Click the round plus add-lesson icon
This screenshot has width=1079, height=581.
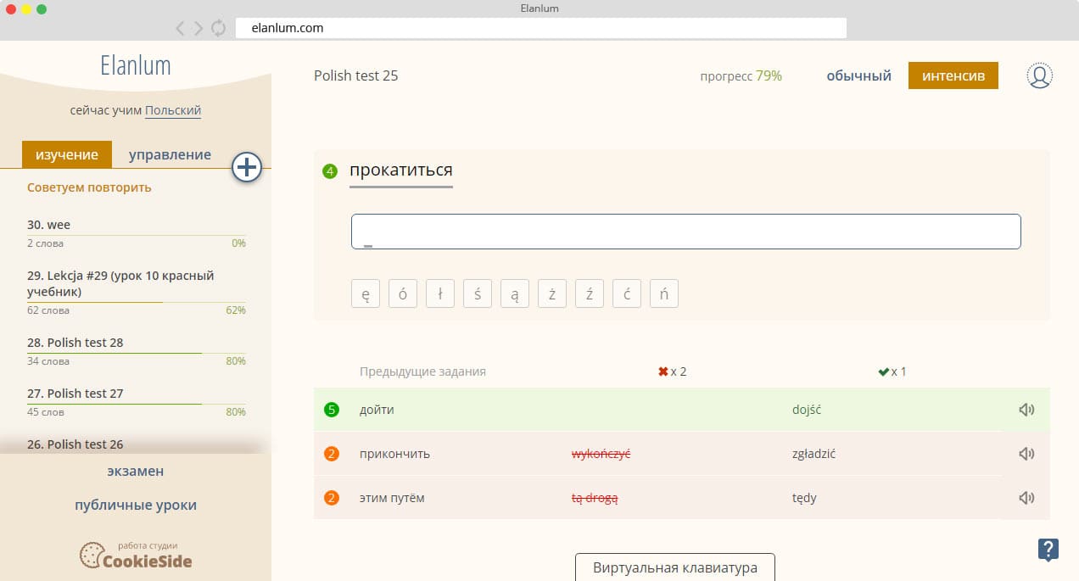coord(247,167)
